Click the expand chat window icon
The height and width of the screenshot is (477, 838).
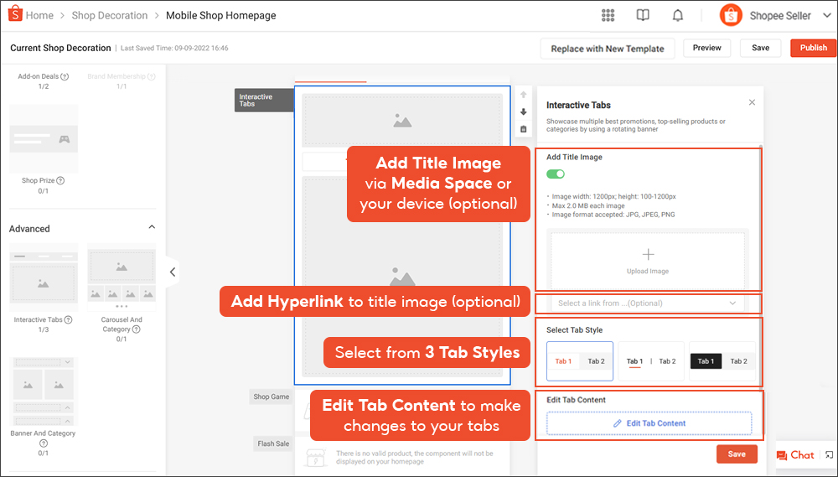tap(829, 455)
